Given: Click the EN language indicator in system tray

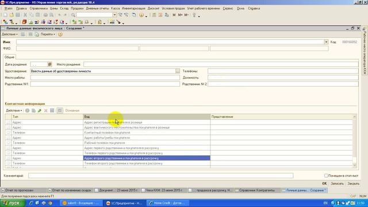Looking at the screenshot, I should point(325,203).
